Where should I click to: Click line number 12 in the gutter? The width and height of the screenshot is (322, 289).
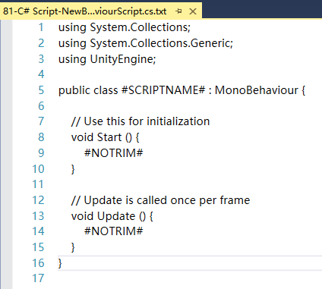tap(38, 200)
